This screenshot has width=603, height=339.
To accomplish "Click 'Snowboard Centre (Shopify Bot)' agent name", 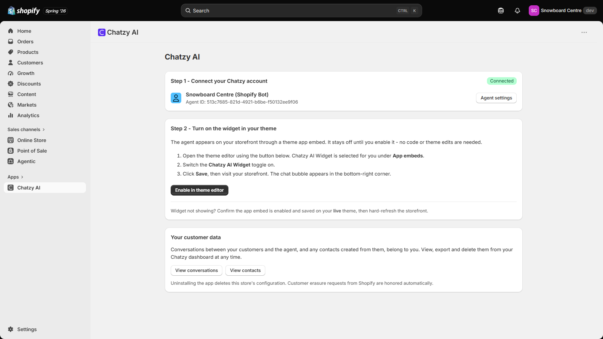I will click(x=227, y=95).
